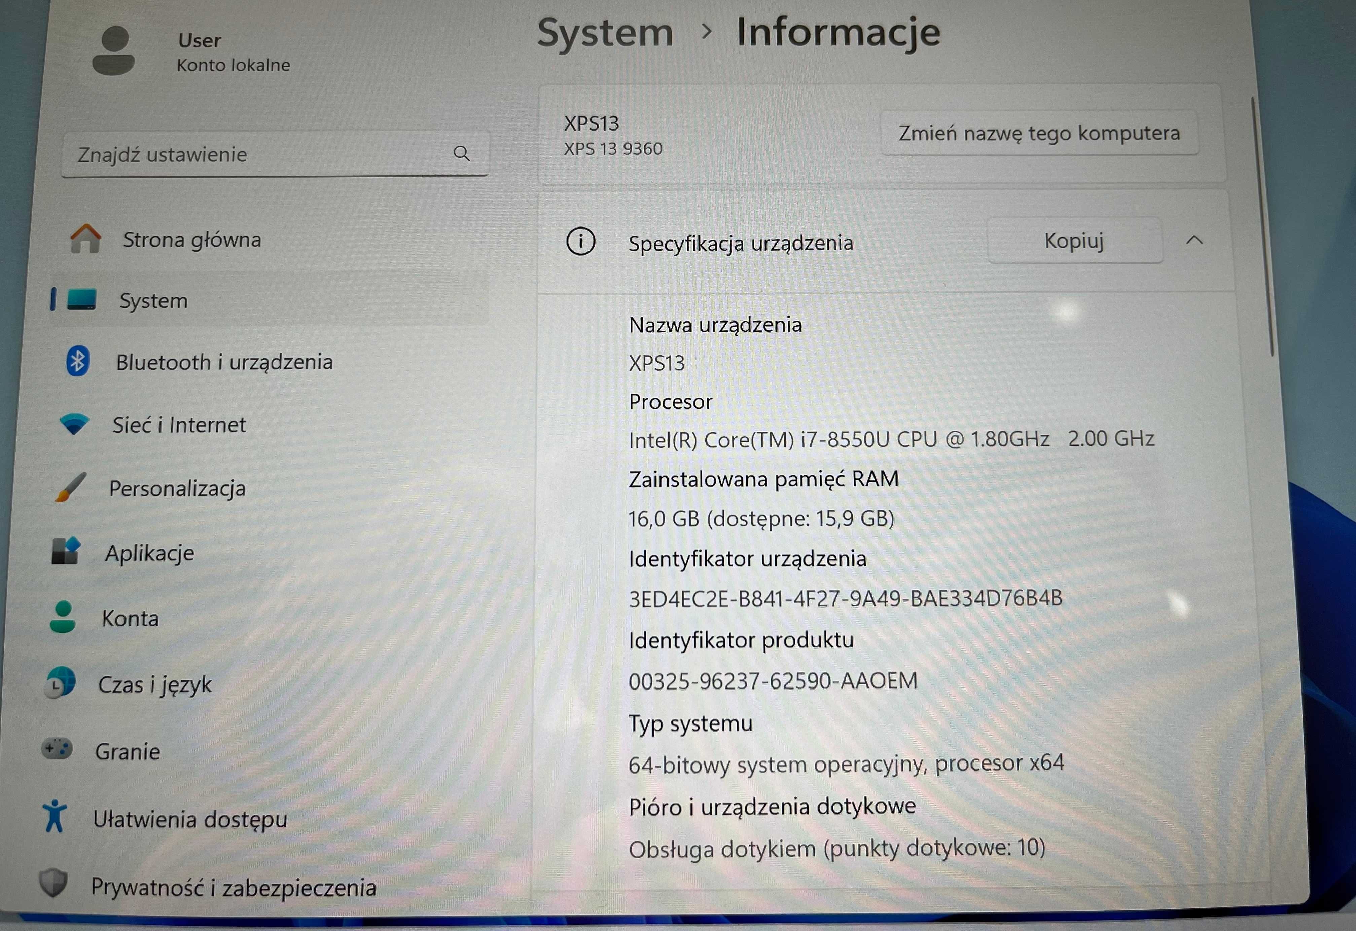Collapse the Specyfikacja urządzenia section chevron

click(1194, 240)
